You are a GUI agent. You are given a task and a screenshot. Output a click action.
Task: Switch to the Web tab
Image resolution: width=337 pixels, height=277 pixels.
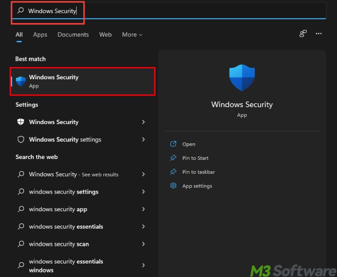coord(105,35)
